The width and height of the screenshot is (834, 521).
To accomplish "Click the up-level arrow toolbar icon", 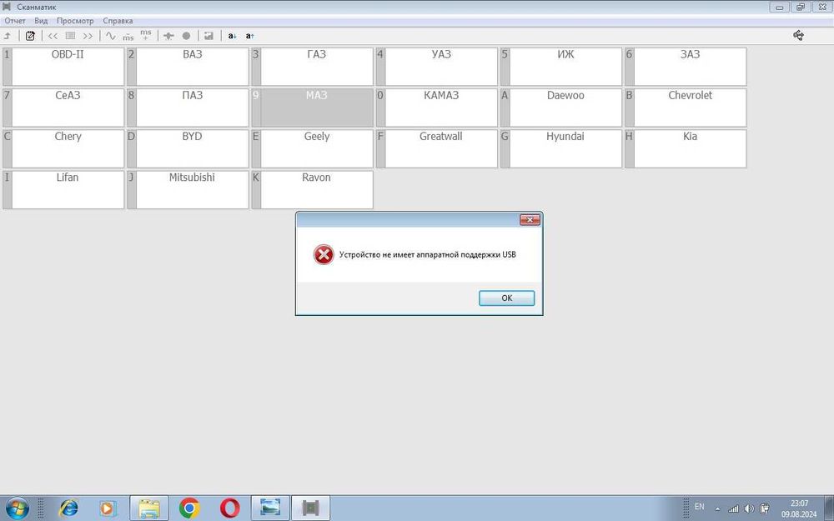I will coord(8,36).
